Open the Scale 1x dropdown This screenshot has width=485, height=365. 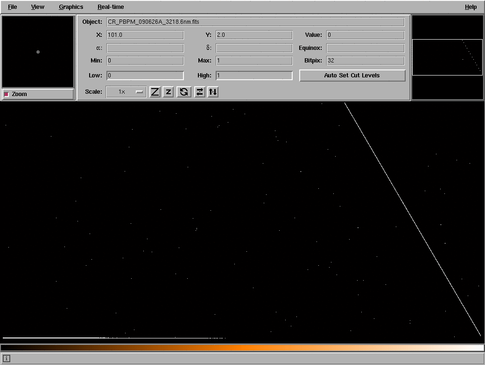click(x=126, y=92)
